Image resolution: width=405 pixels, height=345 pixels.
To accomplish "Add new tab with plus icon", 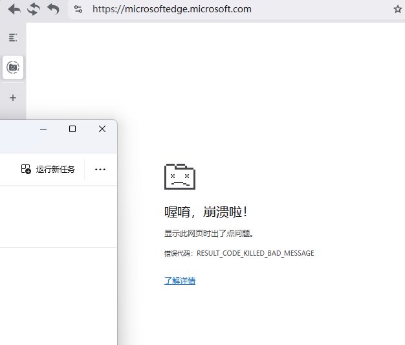I will click(x=13, y=98).
